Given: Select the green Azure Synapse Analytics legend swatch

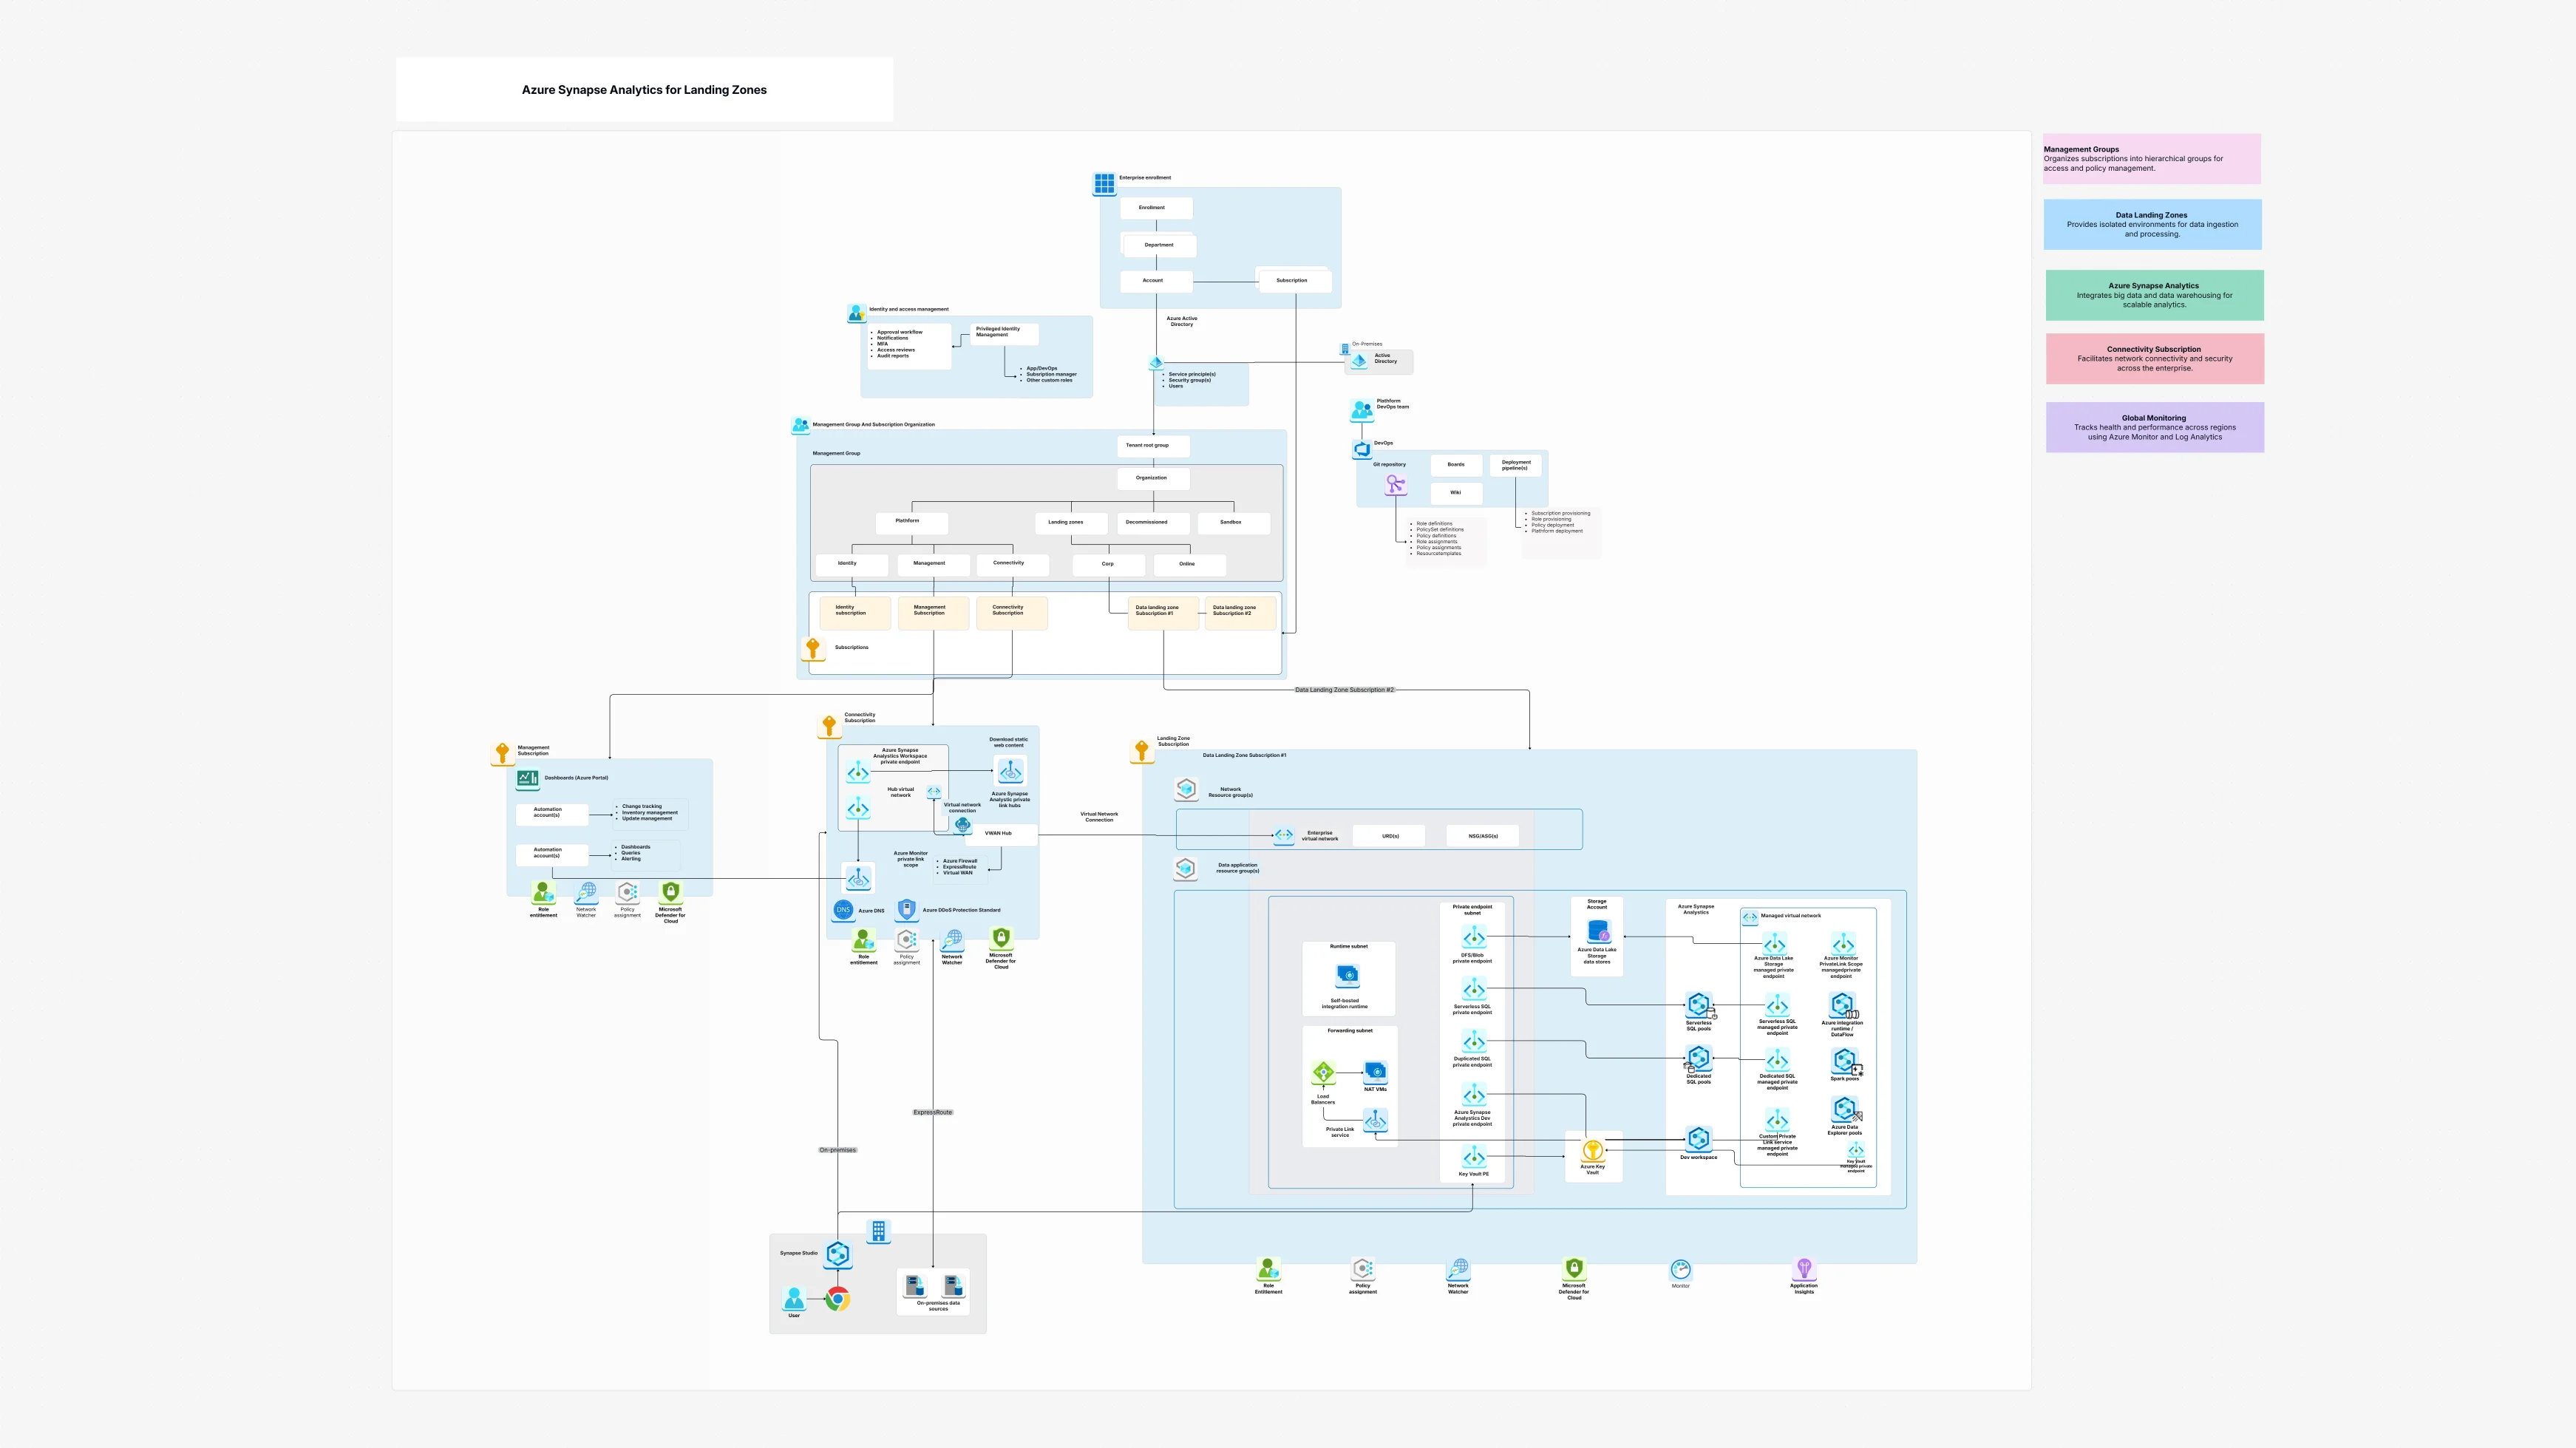Looking at the screenshot, I should point(2154,295).
